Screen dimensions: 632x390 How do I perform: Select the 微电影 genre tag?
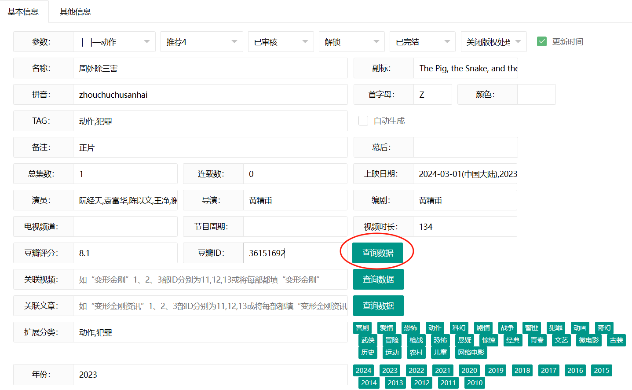[x=589, y=340]
